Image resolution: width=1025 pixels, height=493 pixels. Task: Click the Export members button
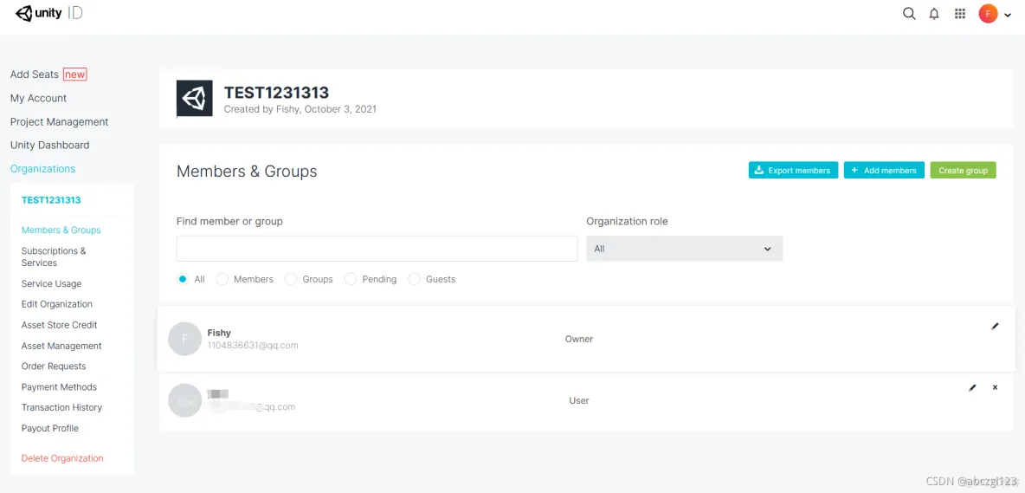[x=793, y=170]
